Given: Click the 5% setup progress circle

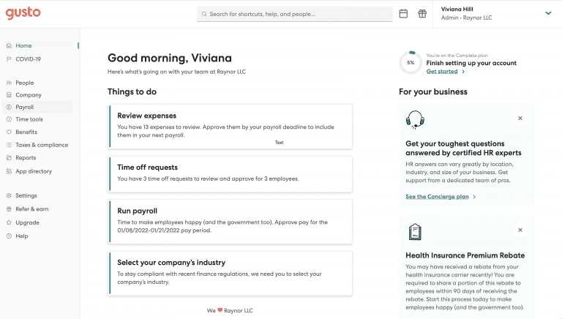Looking at the screenshot, I should coord(410,63).
